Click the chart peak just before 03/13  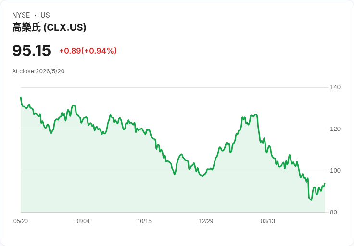click(256, 115)
